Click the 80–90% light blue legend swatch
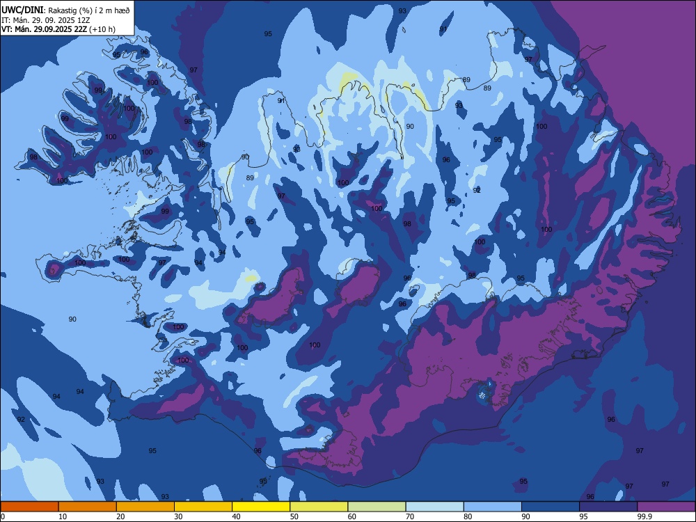Image resolution: width=696 pixels, height=522 pixels. [x=493, y=507]
